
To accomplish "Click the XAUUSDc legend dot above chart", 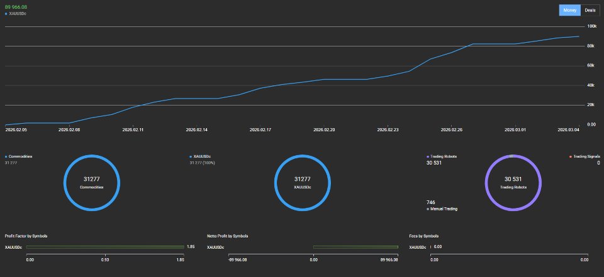I will pyautogui.click(x=6, y=14).
